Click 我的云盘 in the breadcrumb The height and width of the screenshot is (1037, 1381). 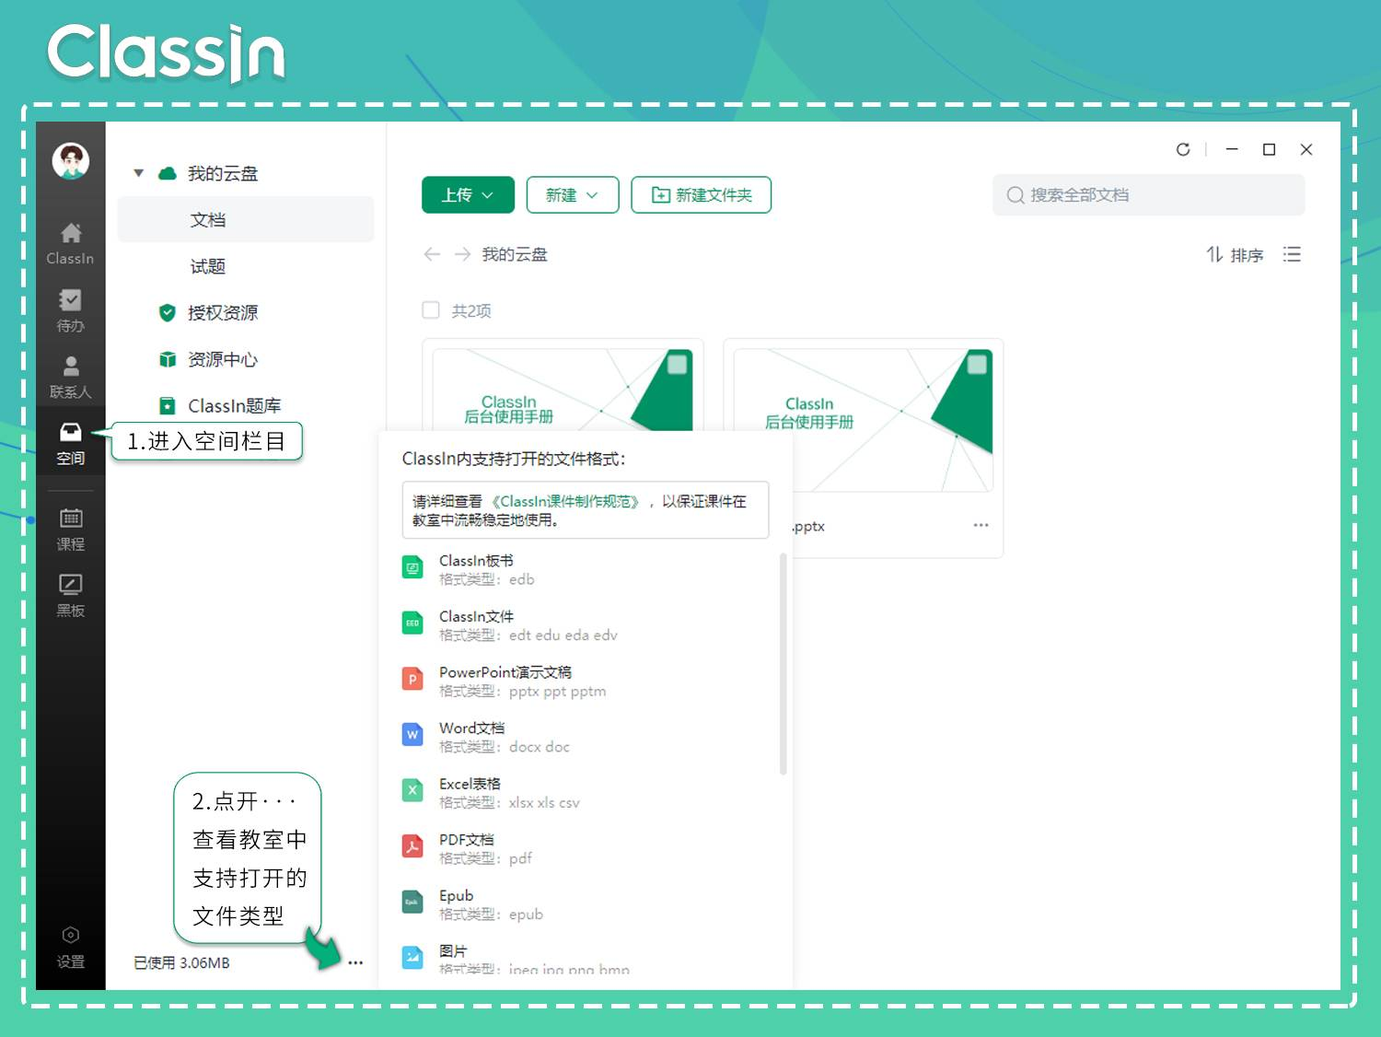click(x=515, y=254)
